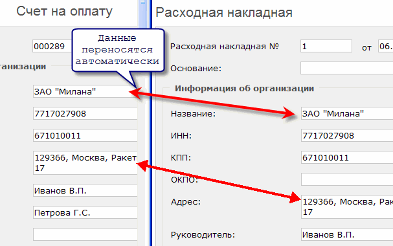Click ИНН field in Расходная накладная
The width and height of the screenshot is (393, 246).
347,135
